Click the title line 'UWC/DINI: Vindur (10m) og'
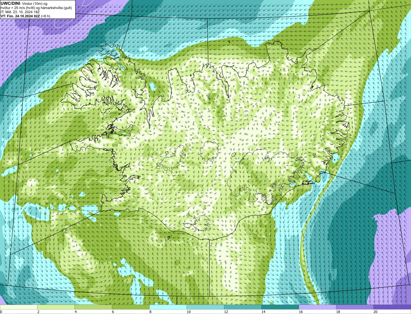 click(x=24, y=3)
